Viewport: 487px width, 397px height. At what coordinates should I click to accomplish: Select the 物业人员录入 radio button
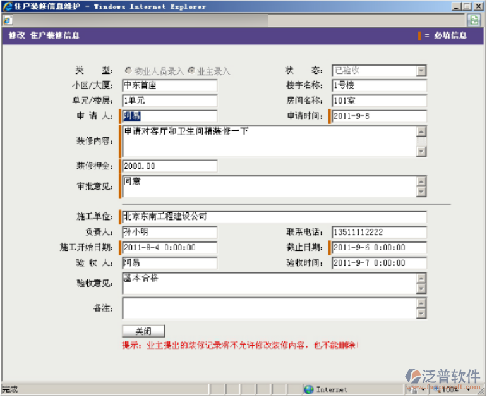pos(128,71)
